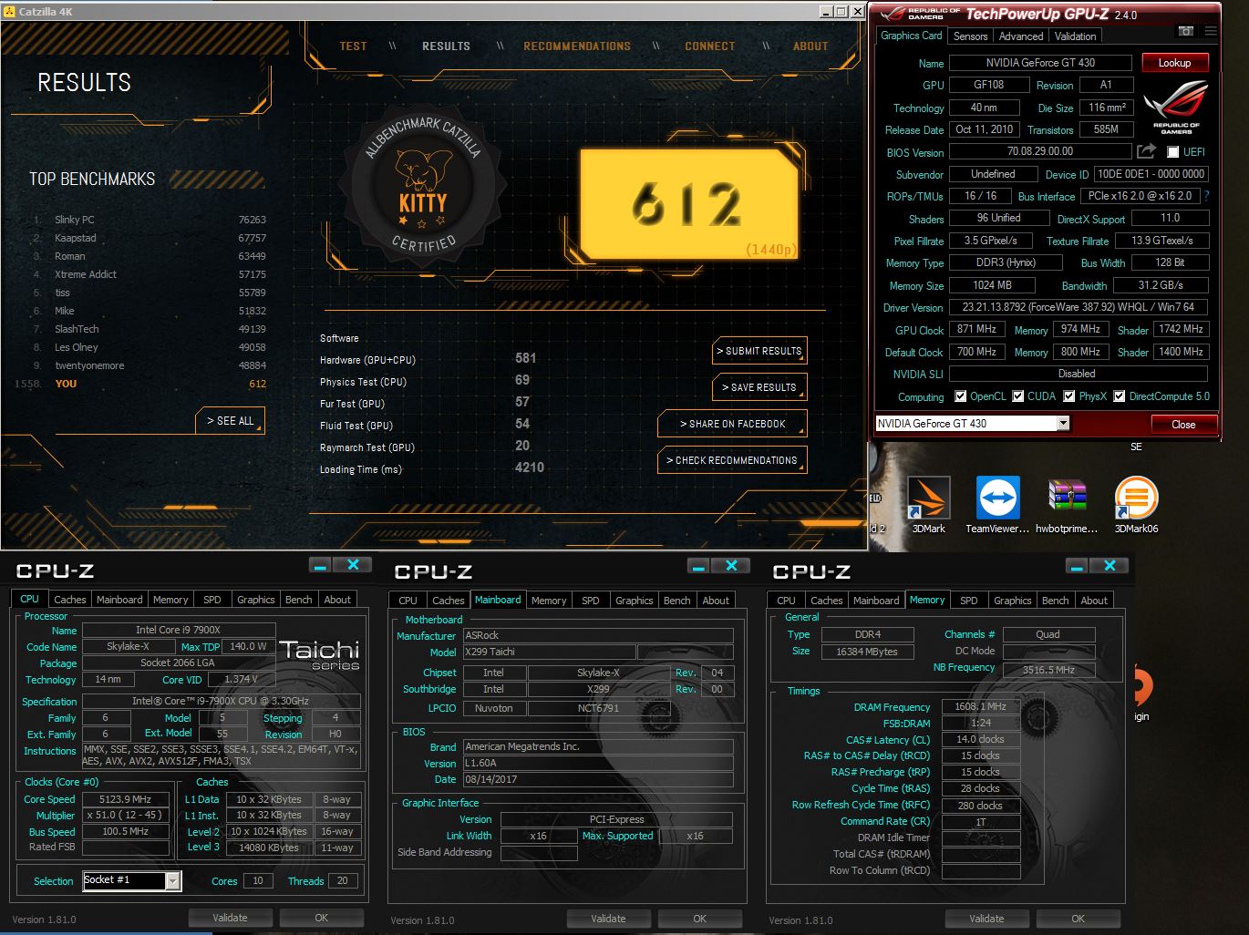Click the Driver Version field in GPU-Z
1249x935 pixels.
tap(1079, 307)
